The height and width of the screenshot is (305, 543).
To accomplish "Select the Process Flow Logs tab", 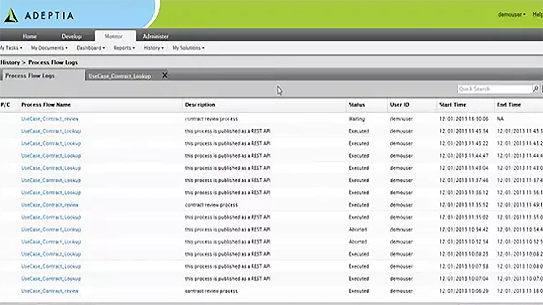I will [30, 76].
